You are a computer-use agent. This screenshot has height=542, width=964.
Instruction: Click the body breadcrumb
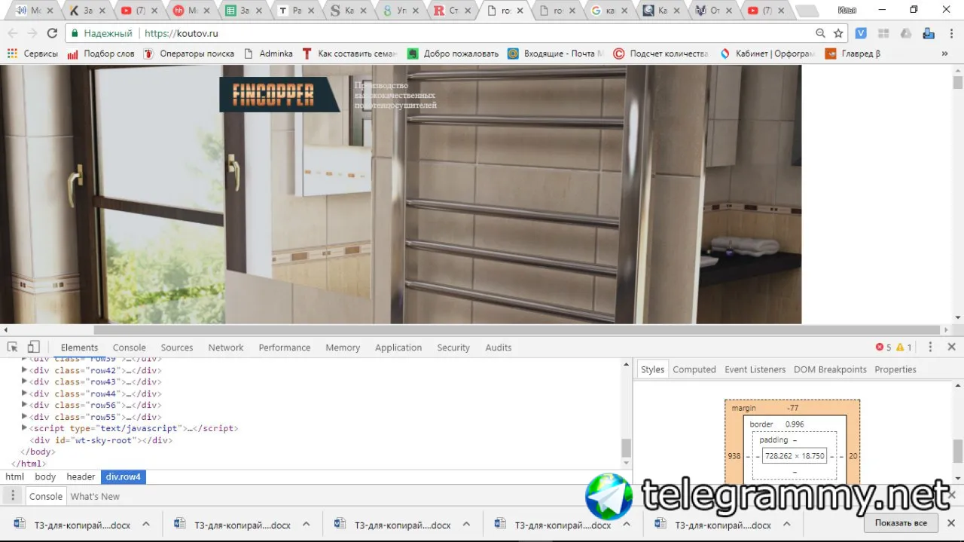[x=45, y=476]
